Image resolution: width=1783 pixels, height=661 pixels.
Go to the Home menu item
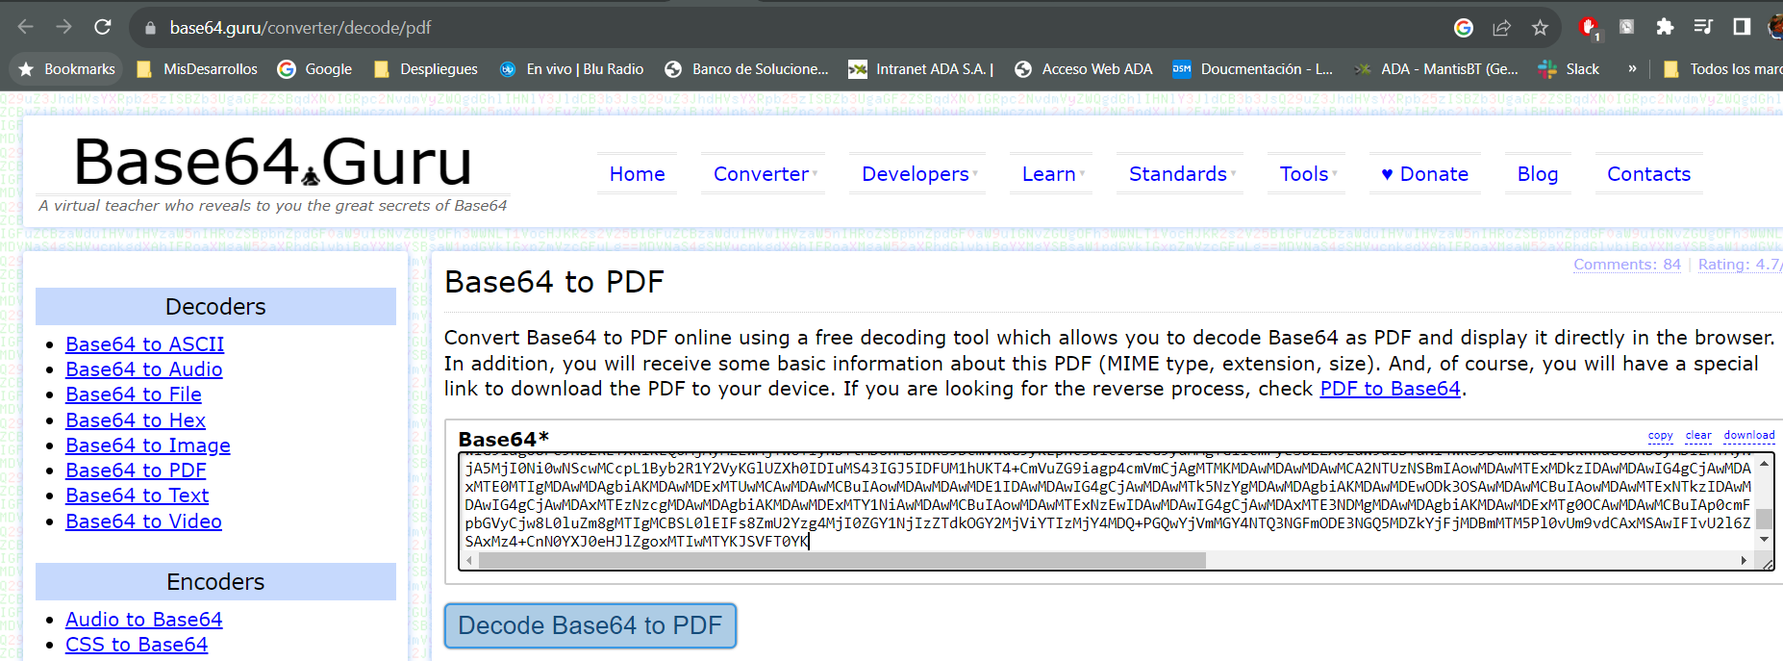pos(637,174)
